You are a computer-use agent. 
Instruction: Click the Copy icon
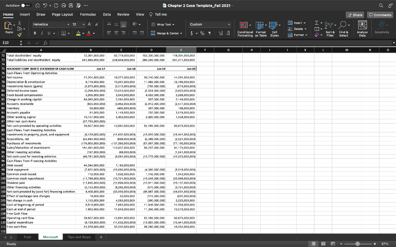(19, 29)
